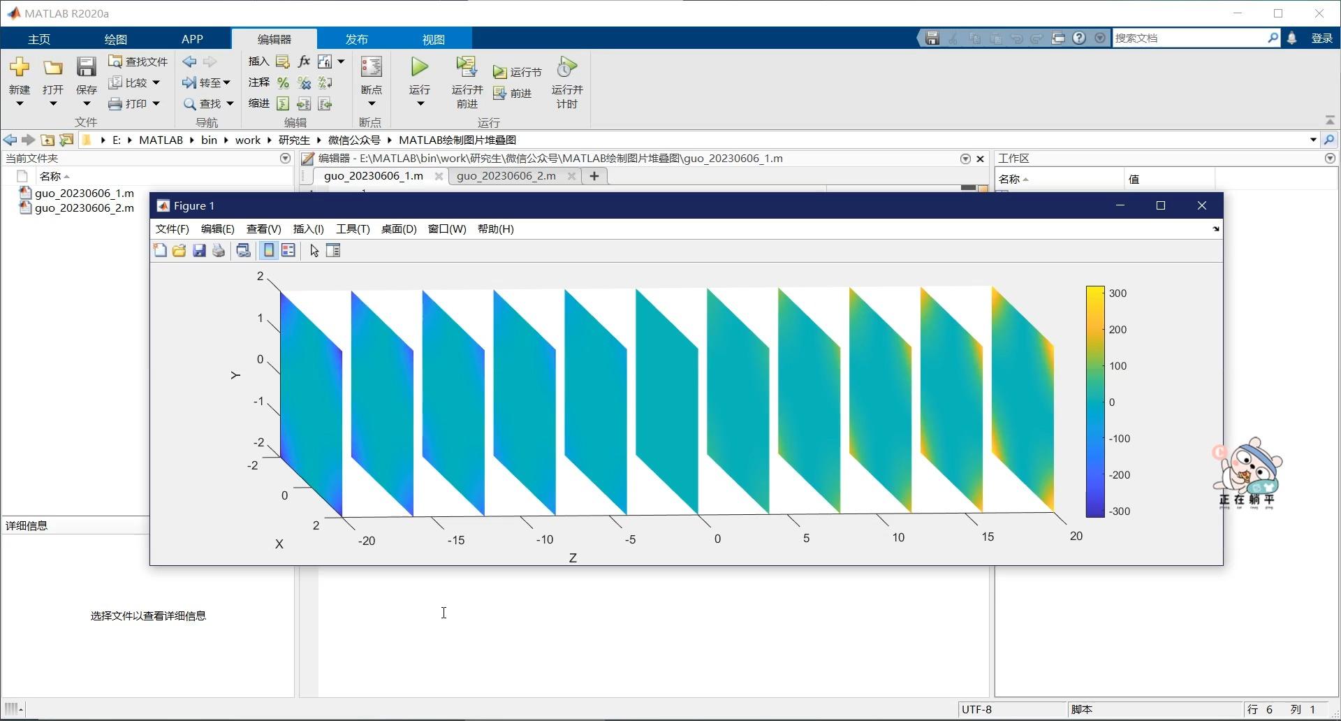Switch to the Home (主页) ribbon tab
The height and width of the screenshot is (721, 1341).
(x=39, y=39)
